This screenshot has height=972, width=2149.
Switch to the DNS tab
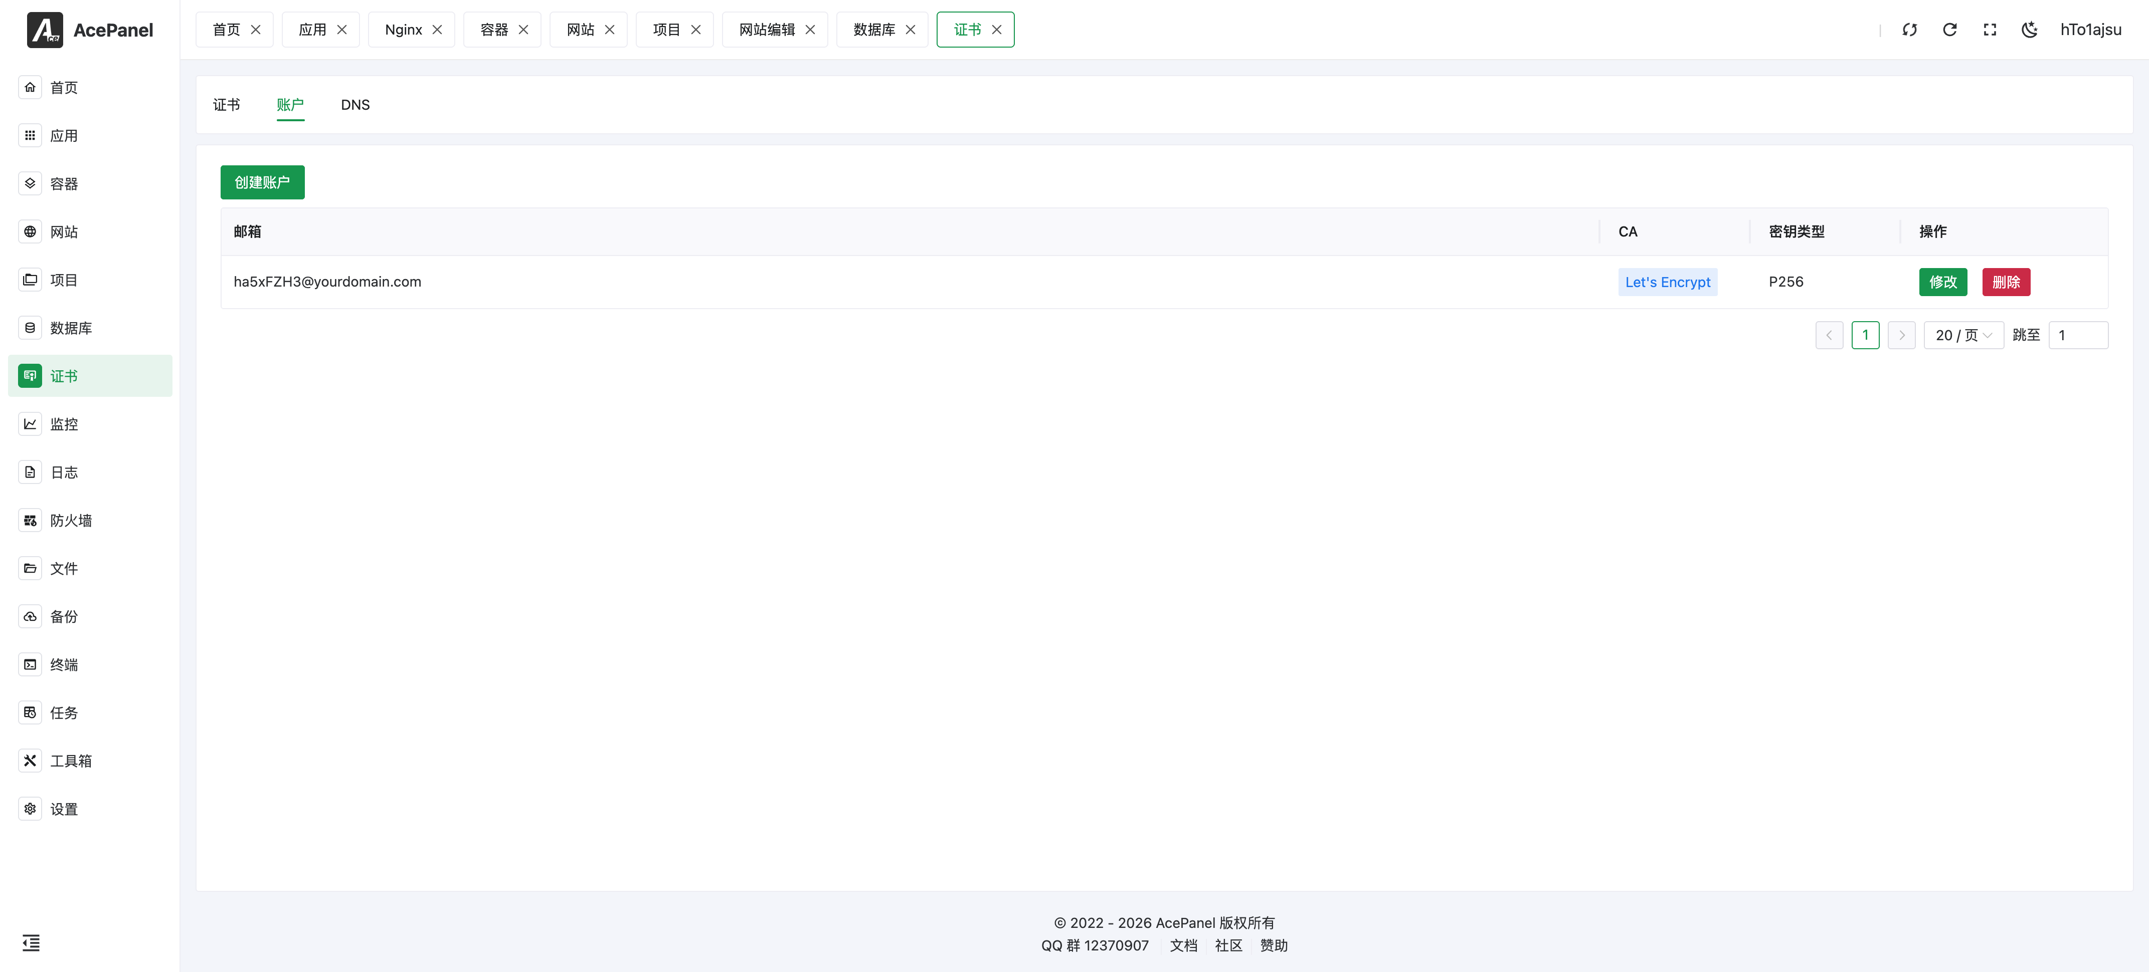[354, 105]
